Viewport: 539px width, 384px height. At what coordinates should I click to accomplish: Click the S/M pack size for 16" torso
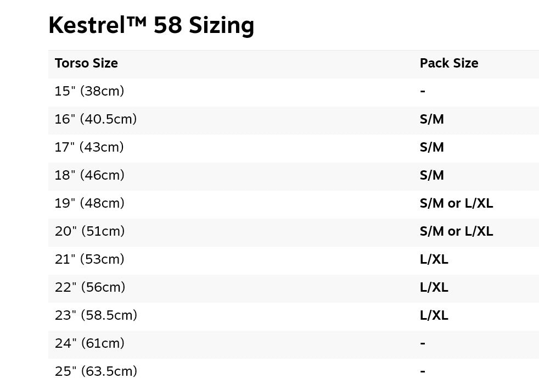(x=432, y=119)
